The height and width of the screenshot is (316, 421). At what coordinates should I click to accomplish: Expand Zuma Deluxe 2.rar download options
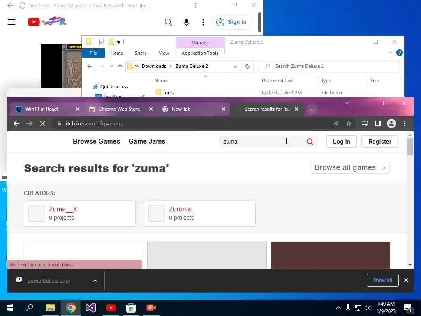(95, 281)
